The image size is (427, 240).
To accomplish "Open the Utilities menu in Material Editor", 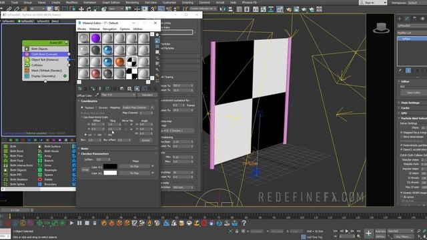I will pyautogui.click(x=137, y=29).
